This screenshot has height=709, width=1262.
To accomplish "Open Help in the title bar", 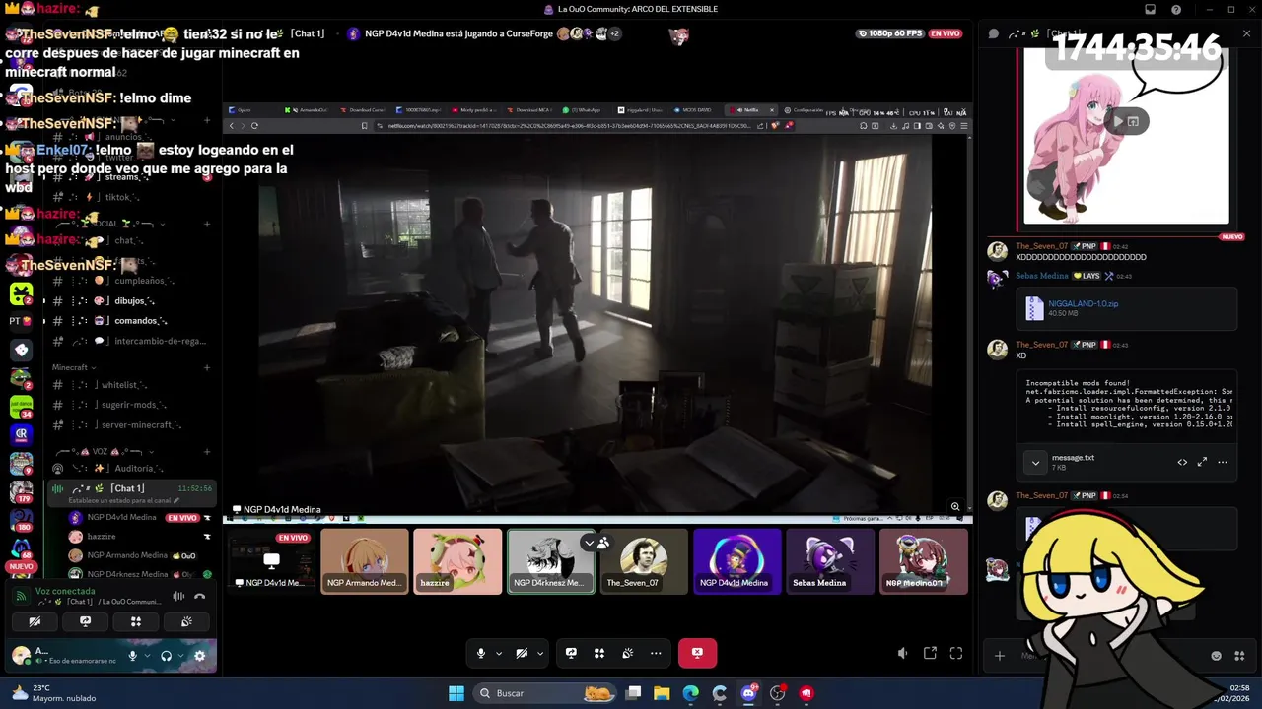I will pyautogui.click(x=1176, y=10).
